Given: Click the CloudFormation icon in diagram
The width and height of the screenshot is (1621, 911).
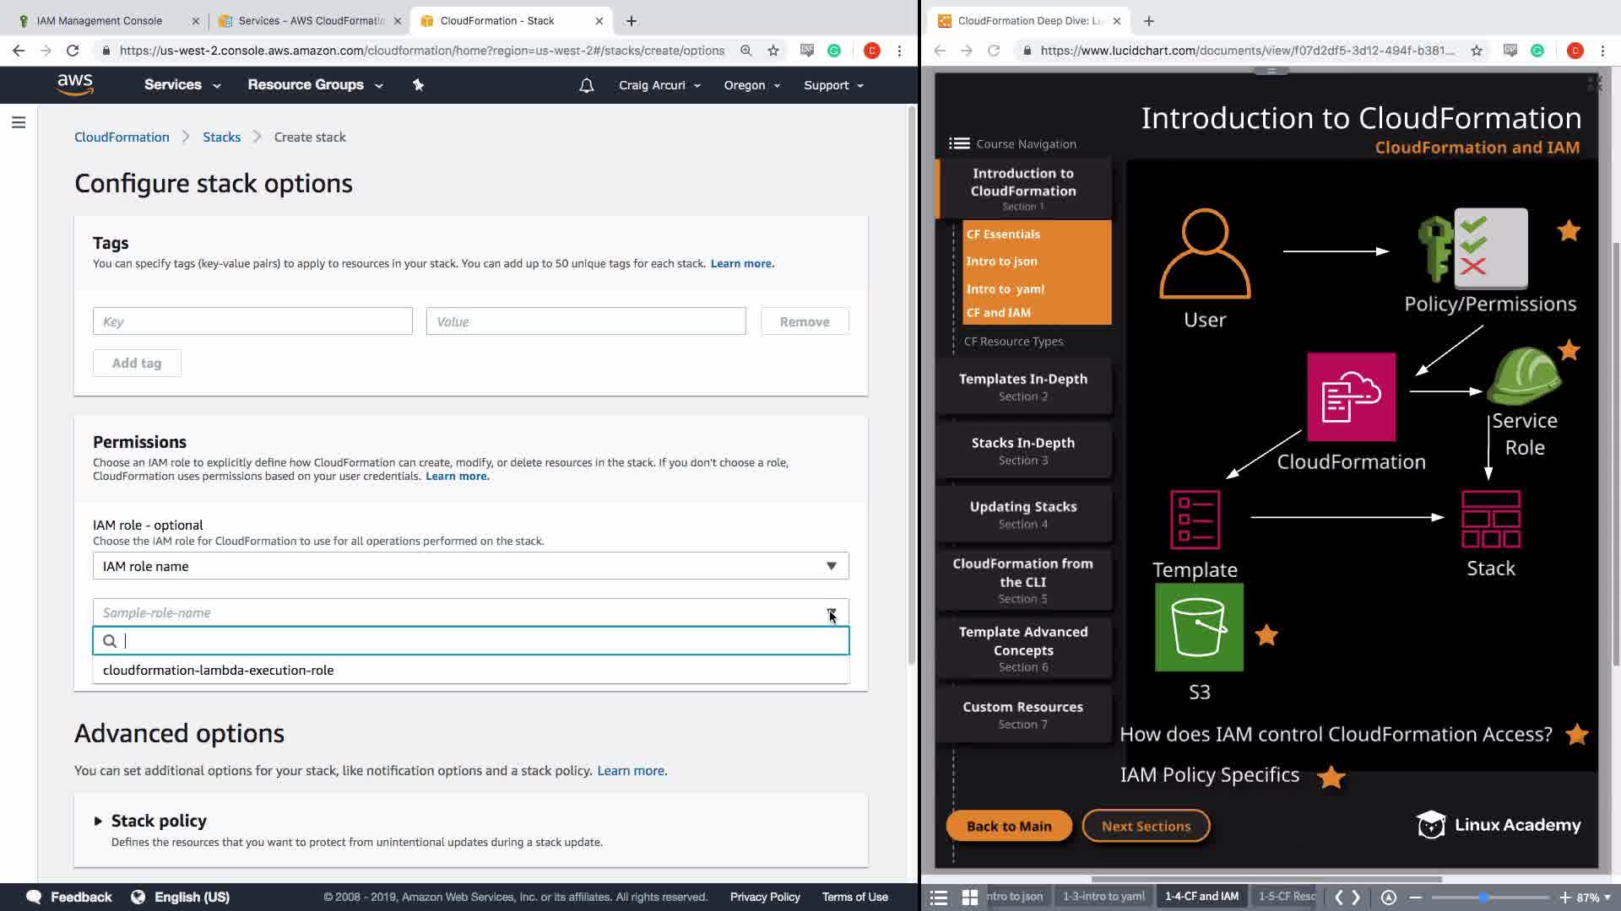Looking at the screenshot, I should tap(1351, 397).
